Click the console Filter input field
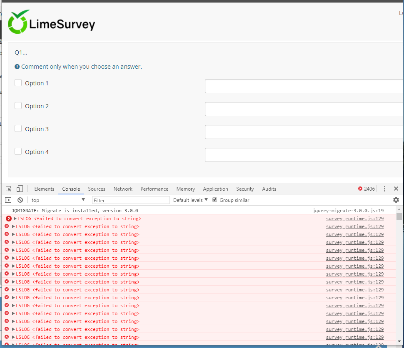The image size is (404, 348). click(x=131, y=200)
